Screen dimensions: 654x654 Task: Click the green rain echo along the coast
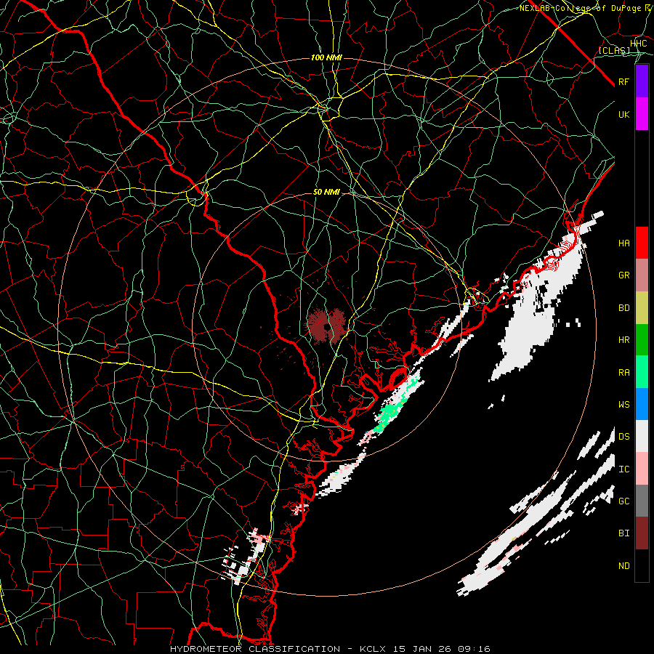coord(391,412)
